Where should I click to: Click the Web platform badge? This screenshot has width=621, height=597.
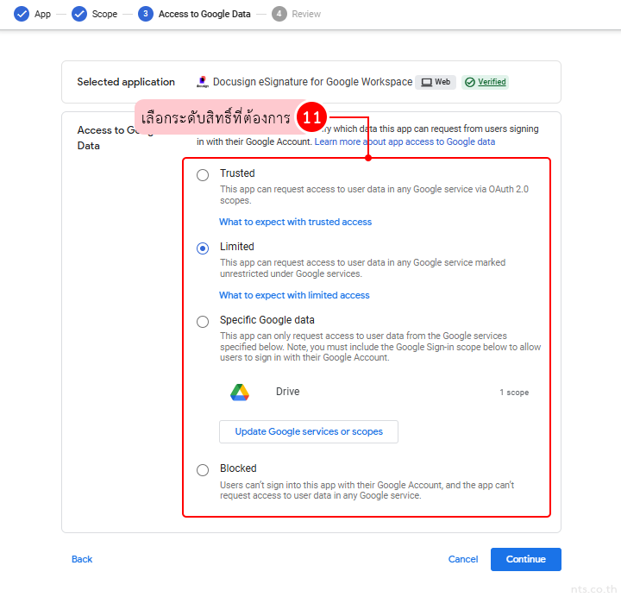pyautogui.click(x=436, y=83)
